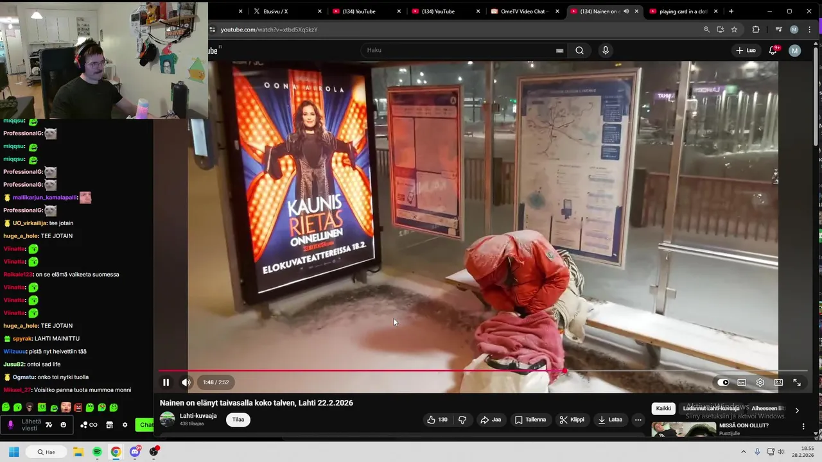Open the Chrome media controls icon
822x462 pixels.
click(778, 30)
